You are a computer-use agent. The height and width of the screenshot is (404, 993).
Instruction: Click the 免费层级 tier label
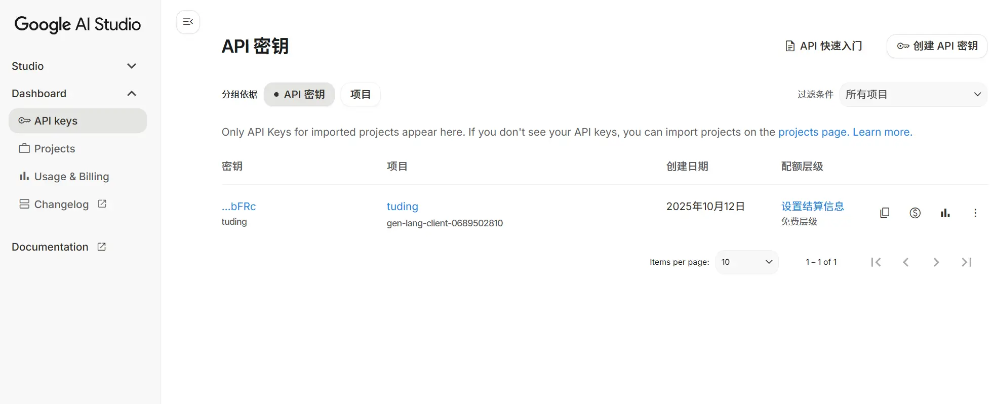click(799, 221)
